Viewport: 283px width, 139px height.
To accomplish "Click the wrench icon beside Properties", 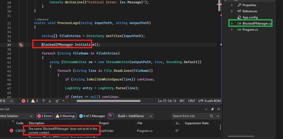I will click(x=239, y=5).
